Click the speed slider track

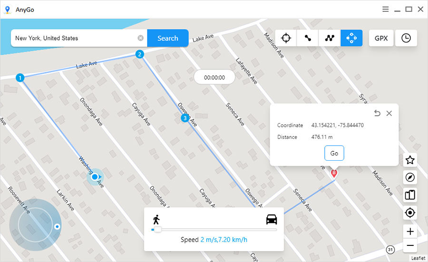pyautogui.click(x=214, y=230)
